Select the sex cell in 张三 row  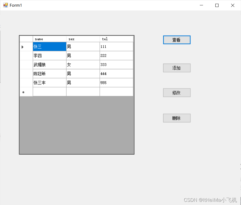(x=83, y=47)
